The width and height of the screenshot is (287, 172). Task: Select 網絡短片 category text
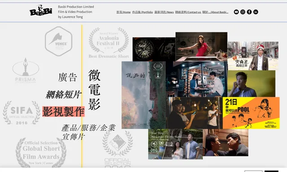tap(63, 95)
